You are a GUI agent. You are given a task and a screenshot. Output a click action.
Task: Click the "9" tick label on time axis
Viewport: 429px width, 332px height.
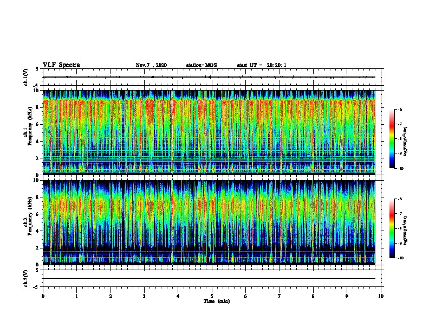347,296
